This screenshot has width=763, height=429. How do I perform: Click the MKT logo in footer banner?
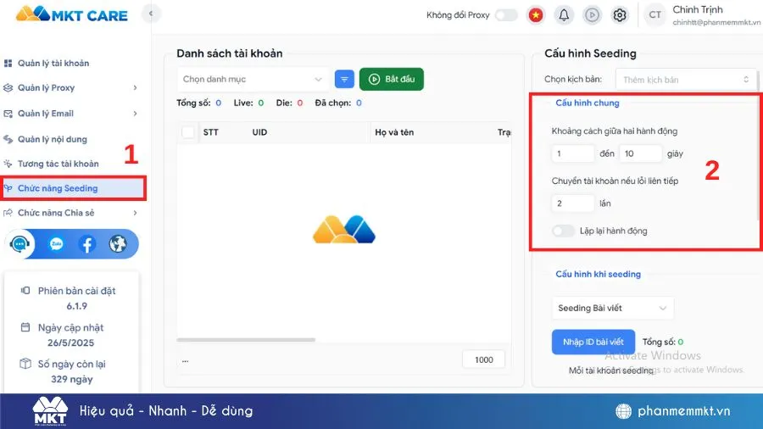(x=50, y=411)
